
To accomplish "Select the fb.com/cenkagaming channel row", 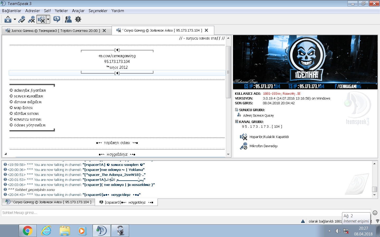I will 117,56.
